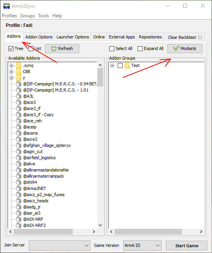212x253 pixels.
Task: Open the Groups menu
Action: coord(27,16)
